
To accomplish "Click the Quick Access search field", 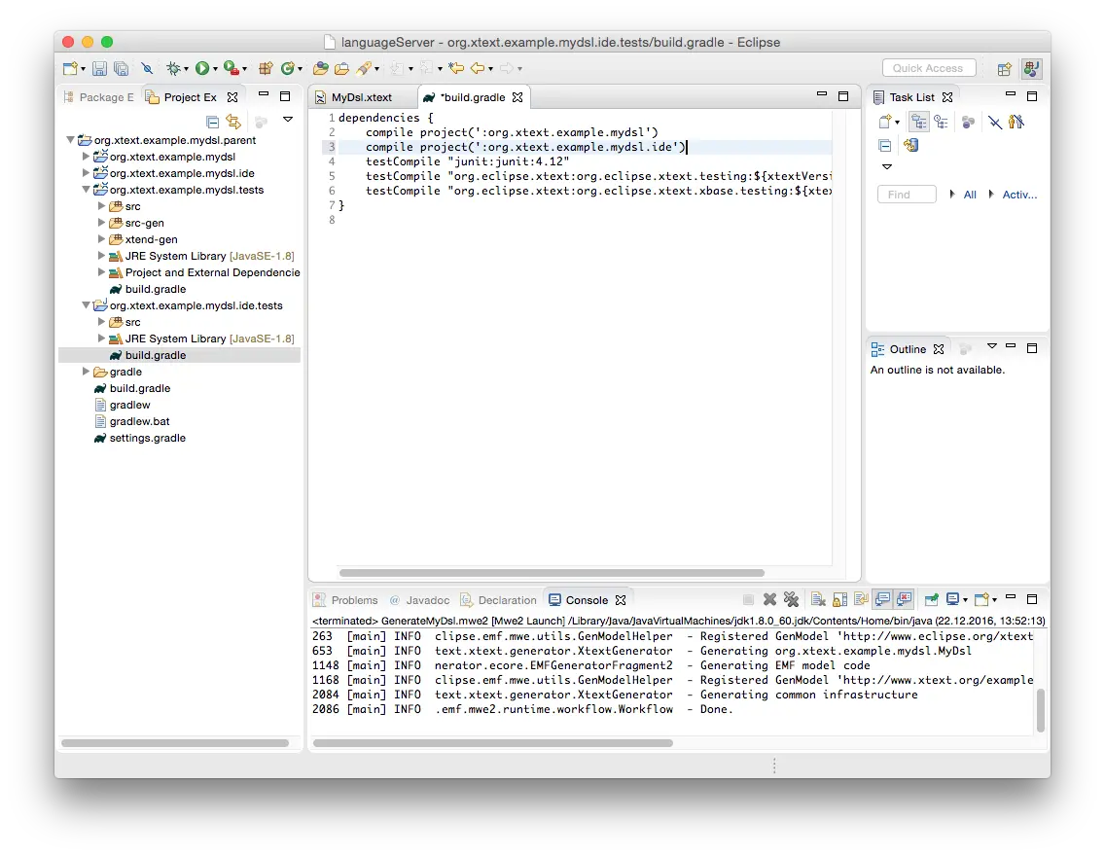I will pos(929,68).
